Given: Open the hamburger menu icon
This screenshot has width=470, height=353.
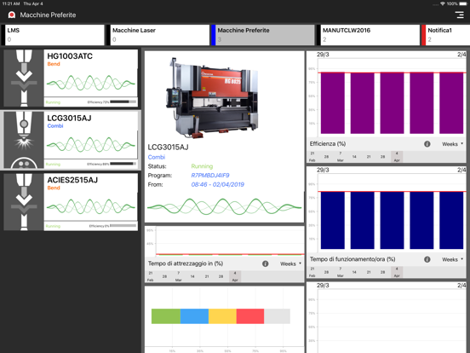Looking at the screenshot, I should [459, 14].
